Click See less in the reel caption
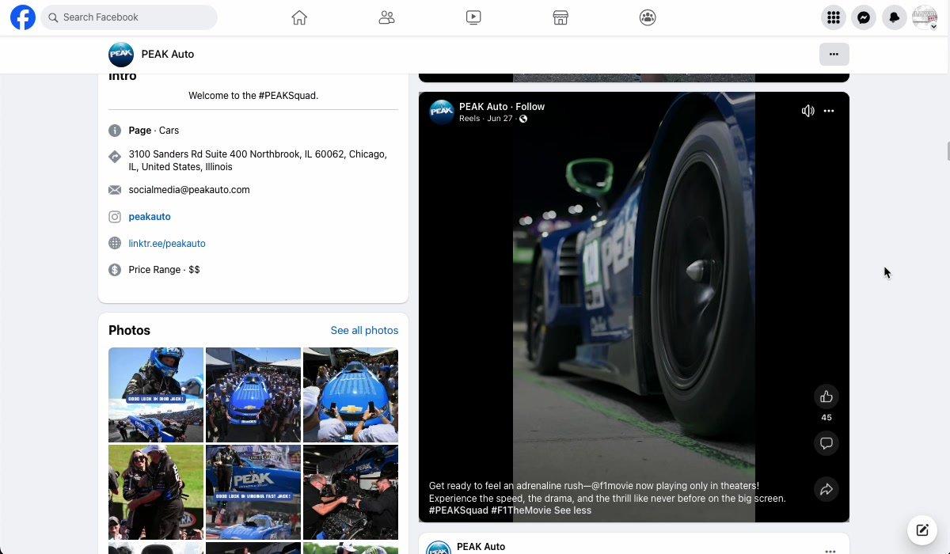 click(x=572, y=510)
